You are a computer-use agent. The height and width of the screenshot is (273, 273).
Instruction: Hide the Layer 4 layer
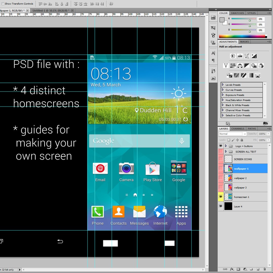221,206
